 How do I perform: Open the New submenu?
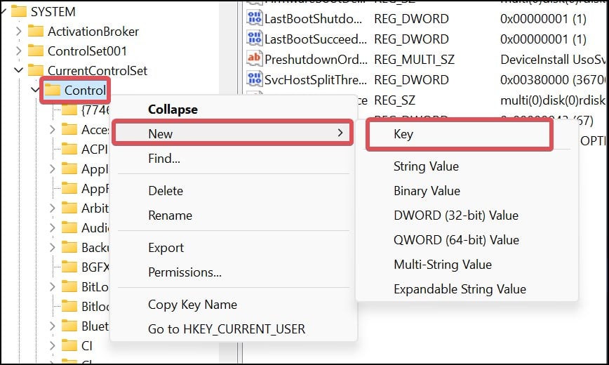(x=232, y=133)
